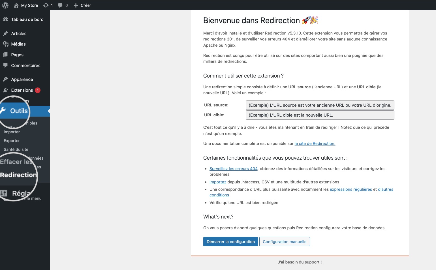Open the comments bubble in admin bar
The height and width of the screenshot is (270, 436).
63,5
